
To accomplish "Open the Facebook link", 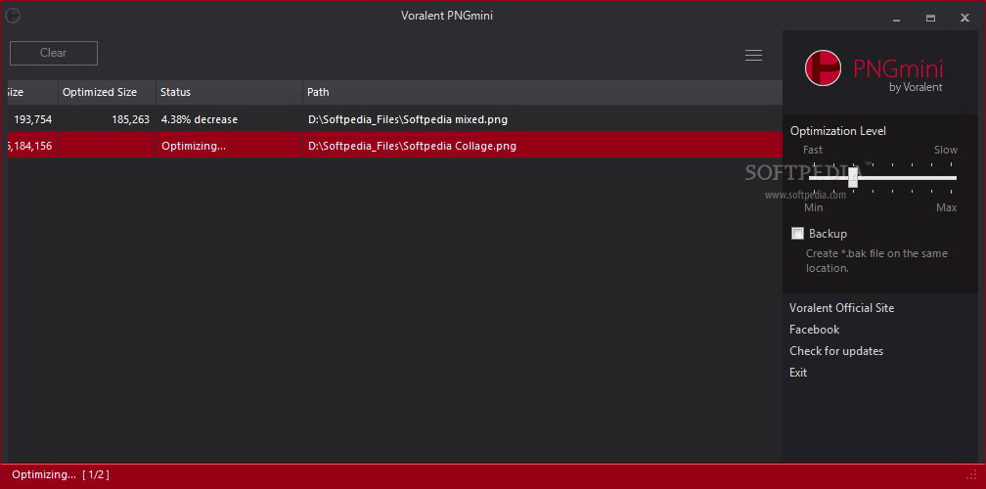I will (814, 330).
